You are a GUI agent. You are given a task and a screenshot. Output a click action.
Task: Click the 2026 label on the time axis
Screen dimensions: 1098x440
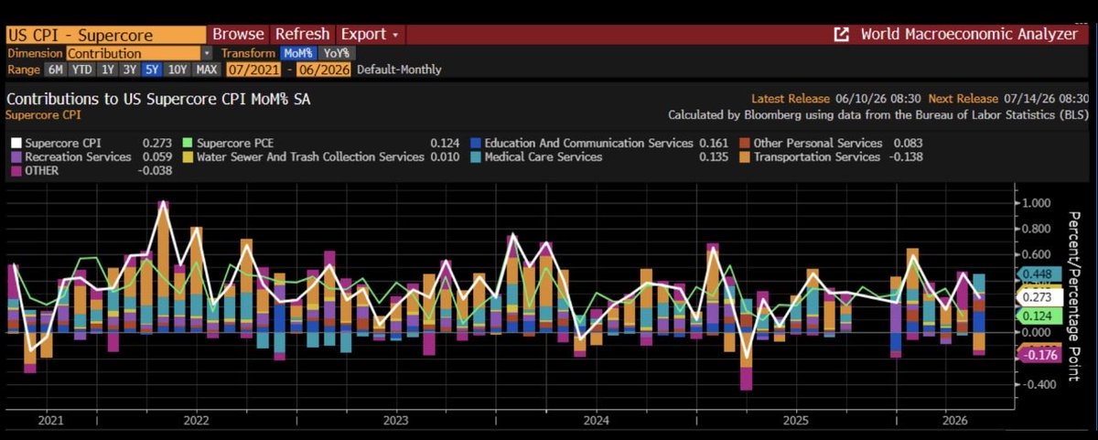click(955, 421)
